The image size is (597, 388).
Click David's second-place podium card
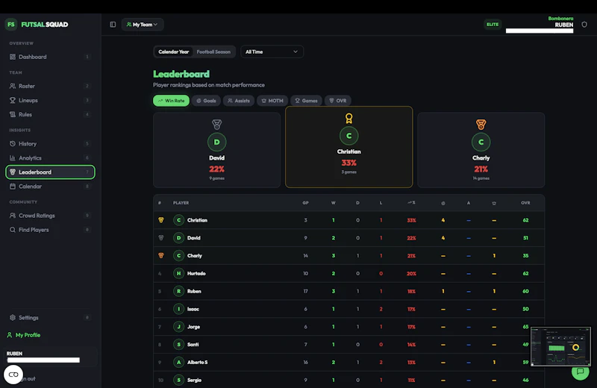click(216, 150)
